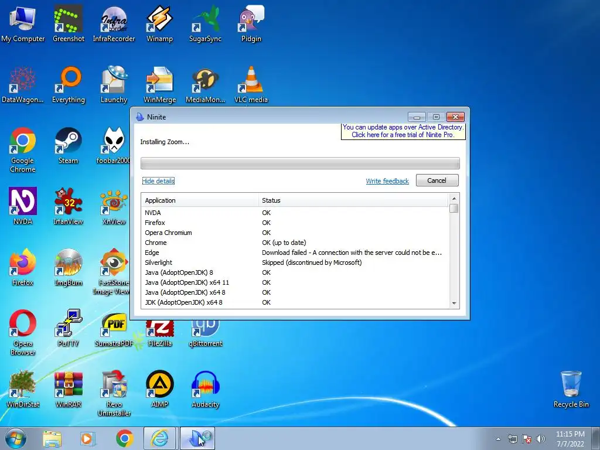Open the Action Center flag icon
This screenshot has width=600, height=450.
527,439
